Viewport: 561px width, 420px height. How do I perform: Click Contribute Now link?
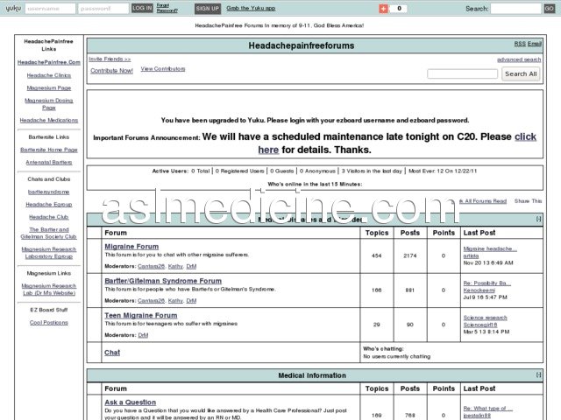[111, 71]
